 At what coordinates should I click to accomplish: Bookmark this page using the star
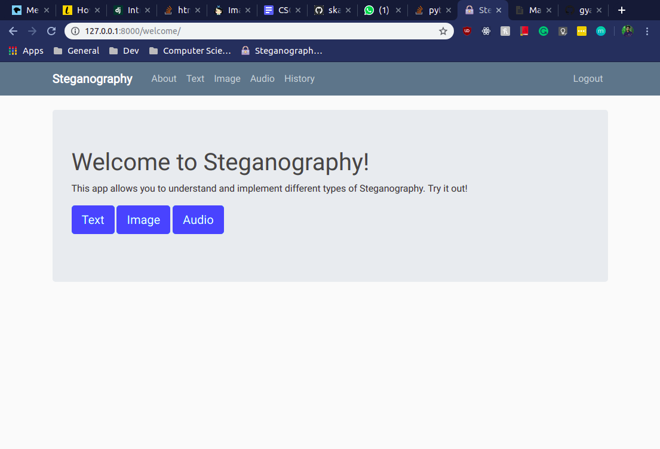(443, 30)
